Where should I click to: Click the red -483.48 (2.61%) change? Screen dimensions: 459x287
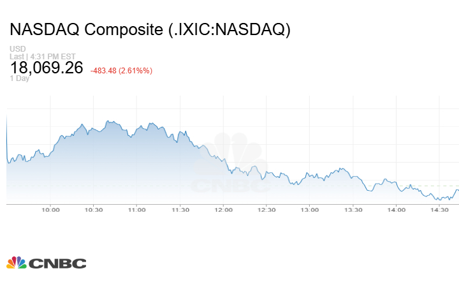click(x=121, y=70)
